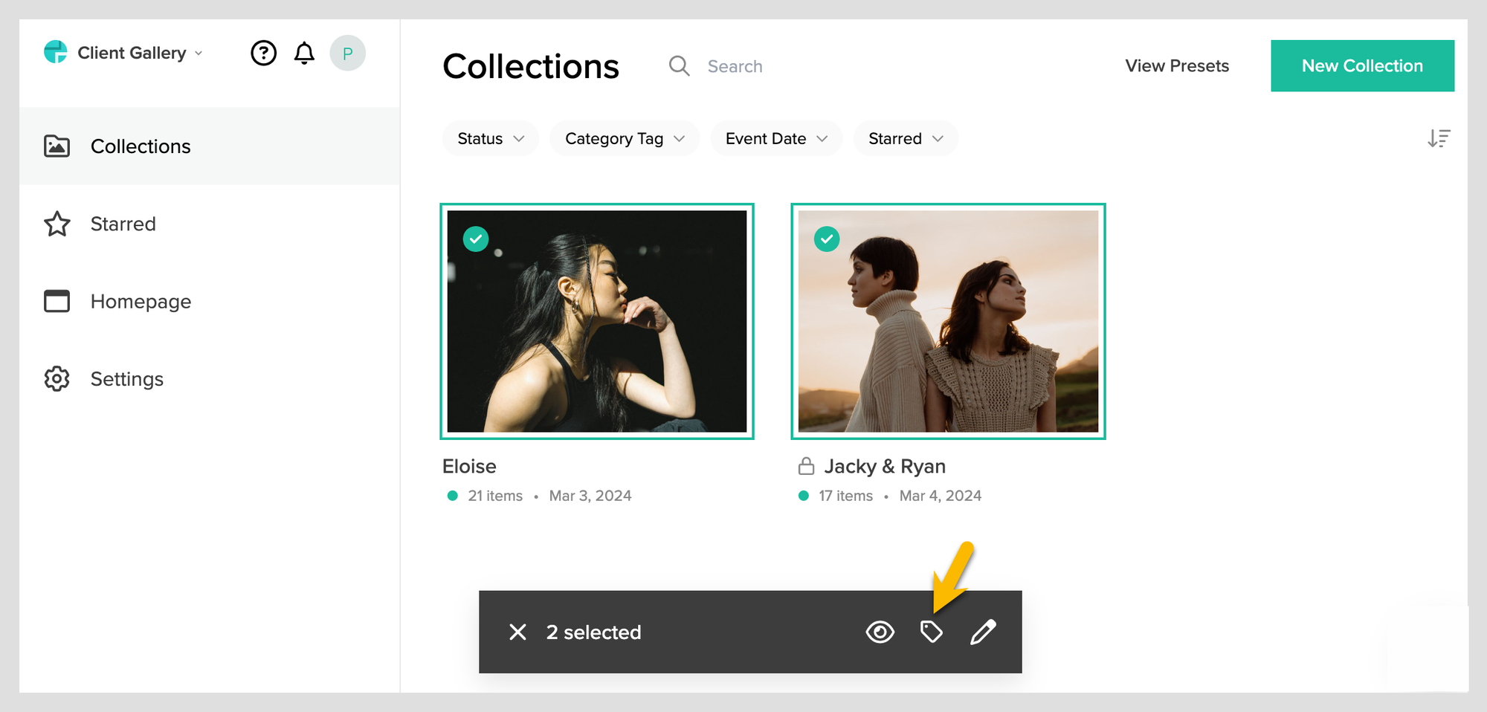Open the edit pencil in the selection toolbar

point(983,632)
